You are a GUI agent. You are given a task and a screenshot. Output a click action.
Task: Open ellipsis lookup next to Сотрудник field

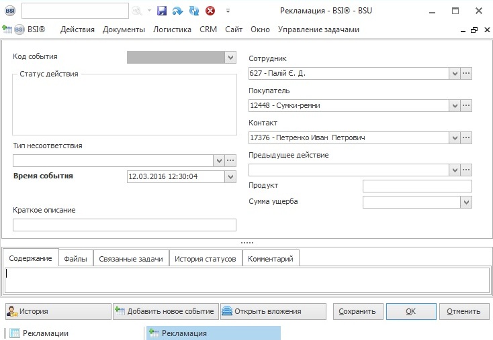pyautogui.click(x=466, y=73)
